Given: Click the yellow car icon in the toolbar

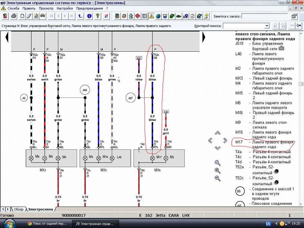Looking at the screenshot, I should click(43, 16).
